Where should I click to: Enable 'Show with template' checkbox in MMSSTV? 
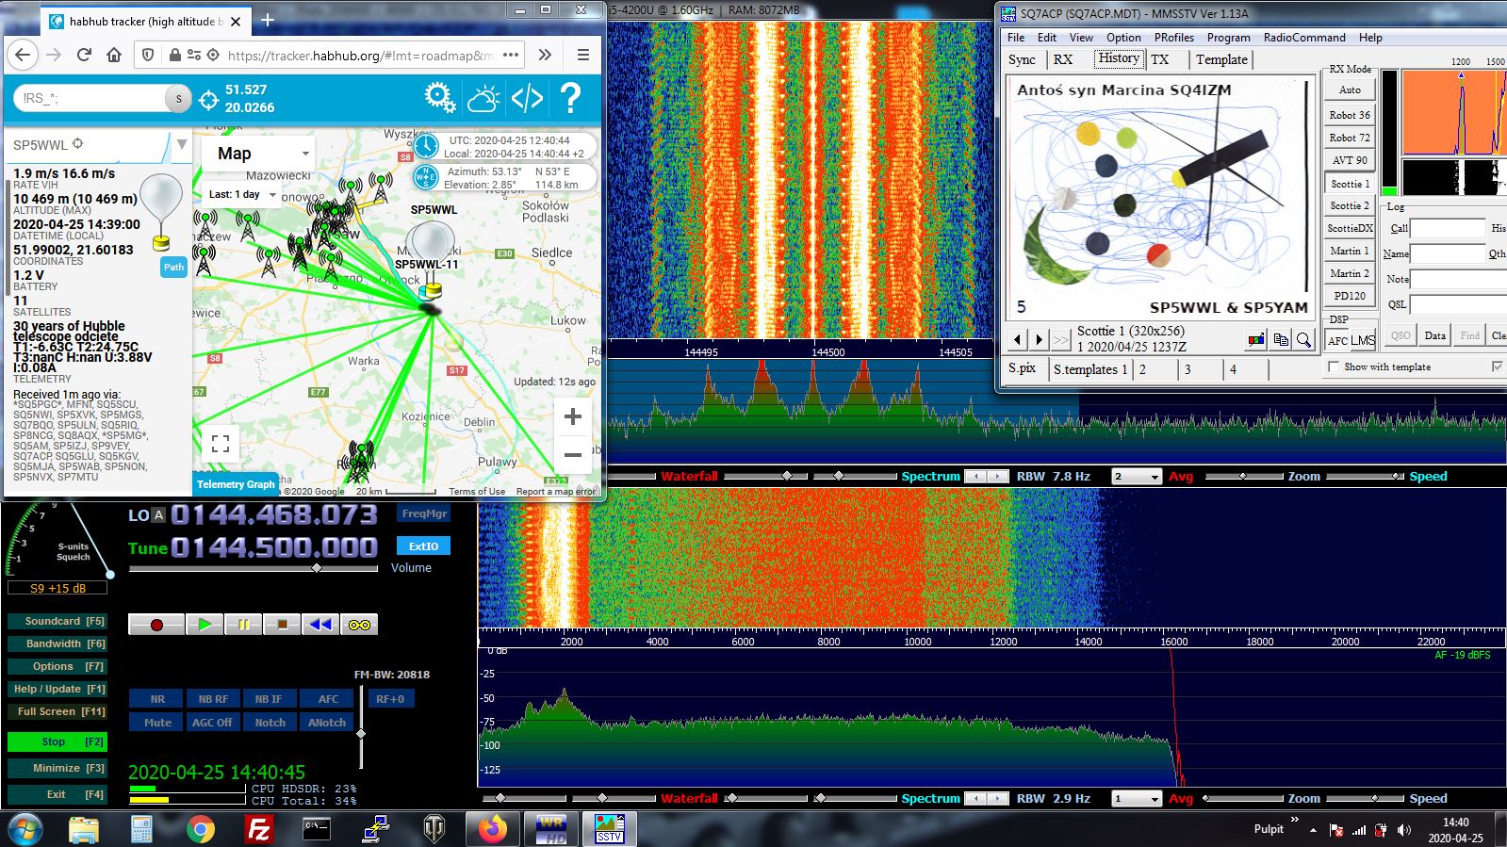pos(1334,366)
